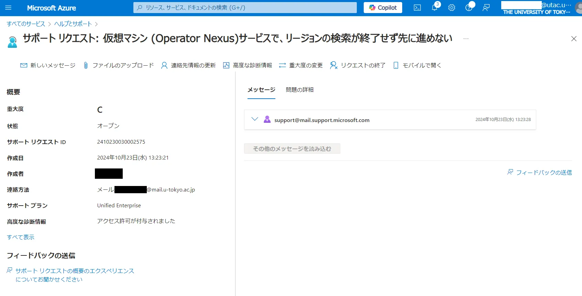582x296 pixels.
Task: Switch to the 問題の詳細 tab
Action: (x=299, y=90)
